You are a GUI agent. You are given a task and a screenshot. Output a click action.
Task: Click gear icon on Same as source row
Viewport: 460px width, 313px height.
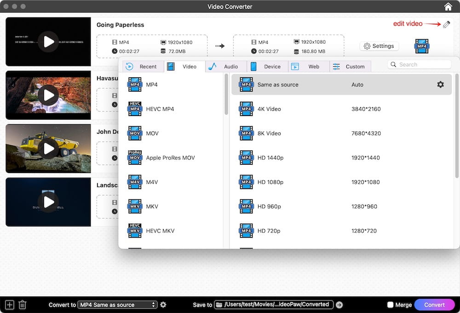(440, 85)
